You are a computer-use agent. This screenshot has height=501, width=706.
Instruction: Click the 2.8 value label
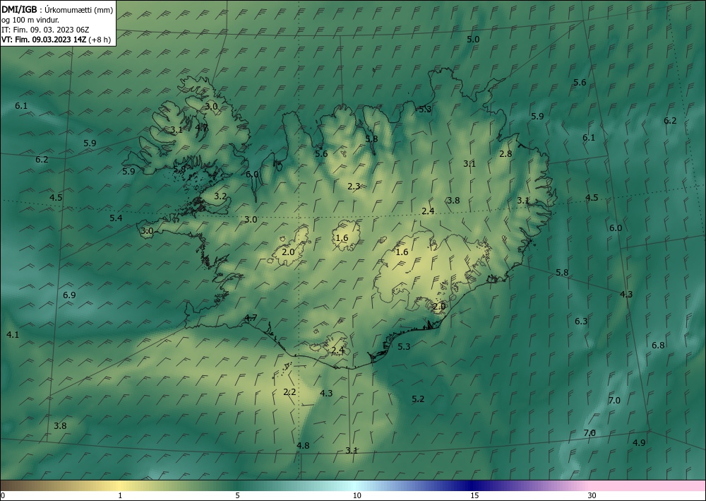click(505, 153)
